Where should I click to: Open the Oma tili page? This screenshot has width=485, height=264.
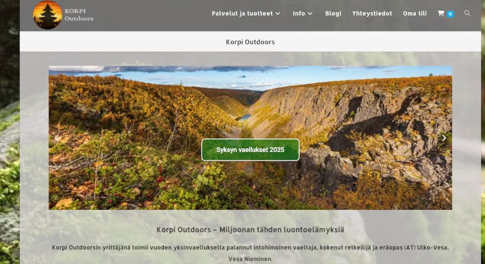pyautogui.click(x=415, y=14)
